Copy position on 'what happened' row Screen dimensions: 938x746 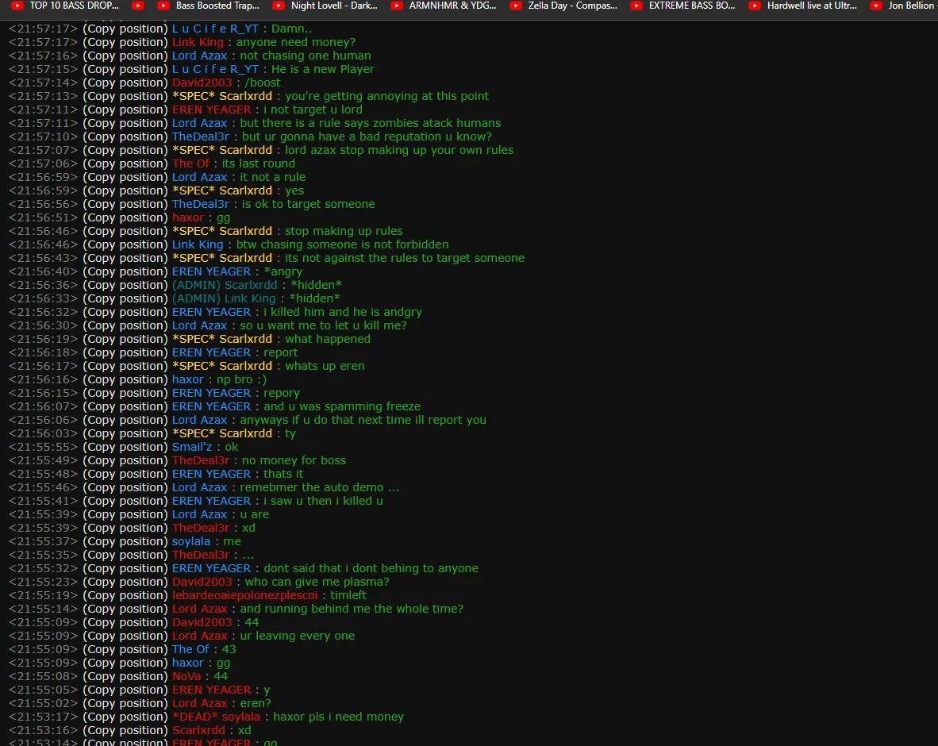click(x=125, y=339)
